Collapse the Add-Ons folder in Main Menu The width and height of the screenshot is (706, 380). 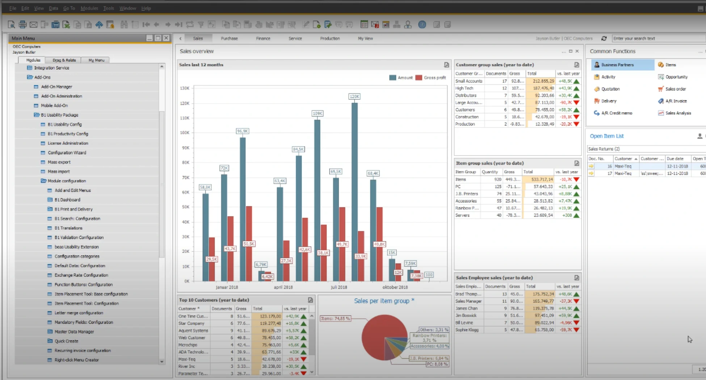pos(30,77)
